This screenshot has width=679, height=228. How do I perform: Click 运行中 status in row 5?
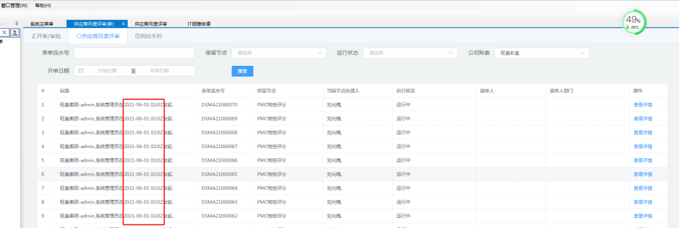[403, 160]
